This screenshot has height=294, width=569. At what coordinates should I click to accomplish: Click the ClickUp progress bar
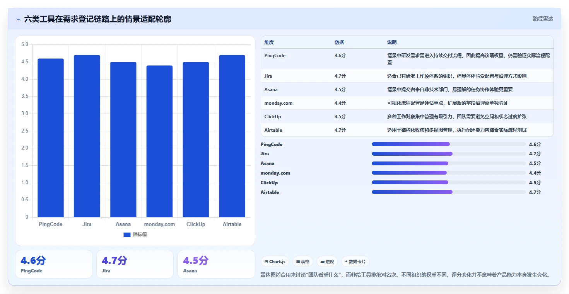click(x=449, y=182)
